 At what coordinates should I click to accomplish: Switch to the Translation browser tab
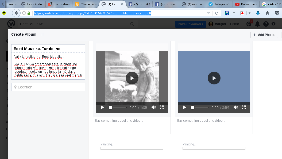click(59, 4)
